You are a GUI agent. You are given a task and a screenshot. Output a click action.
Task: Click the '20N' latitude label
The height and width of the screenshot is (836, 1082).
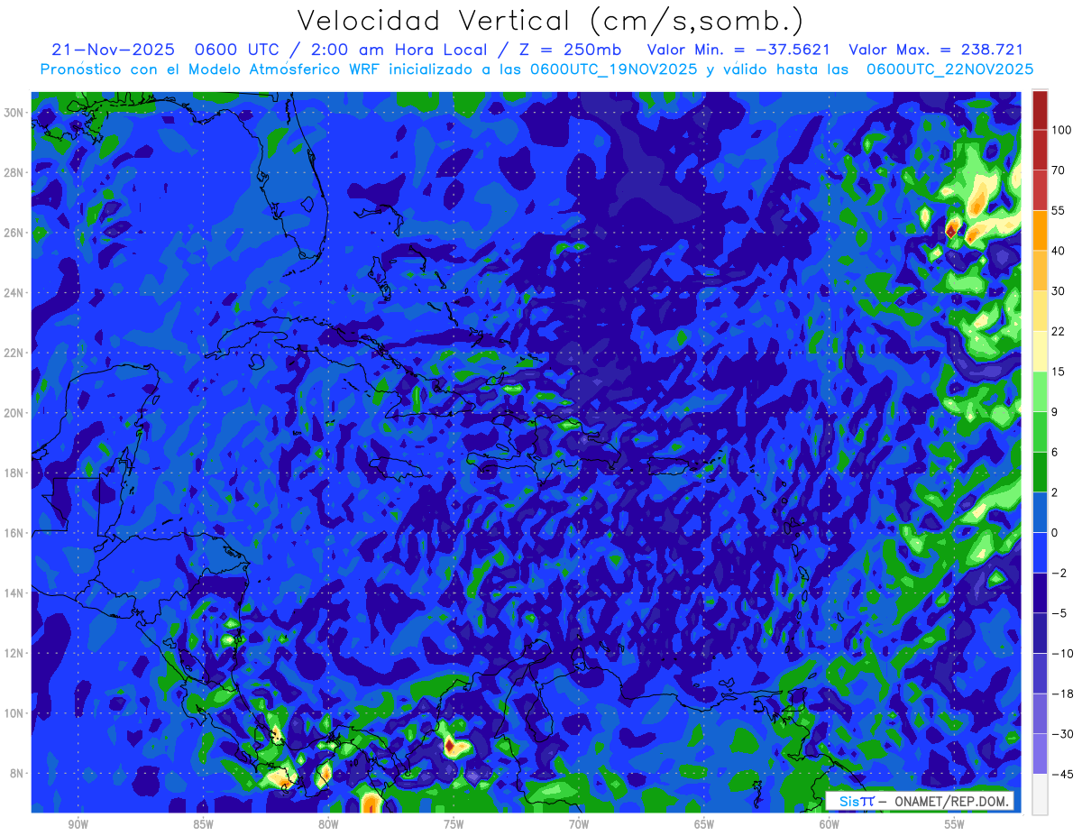(14, 413)
